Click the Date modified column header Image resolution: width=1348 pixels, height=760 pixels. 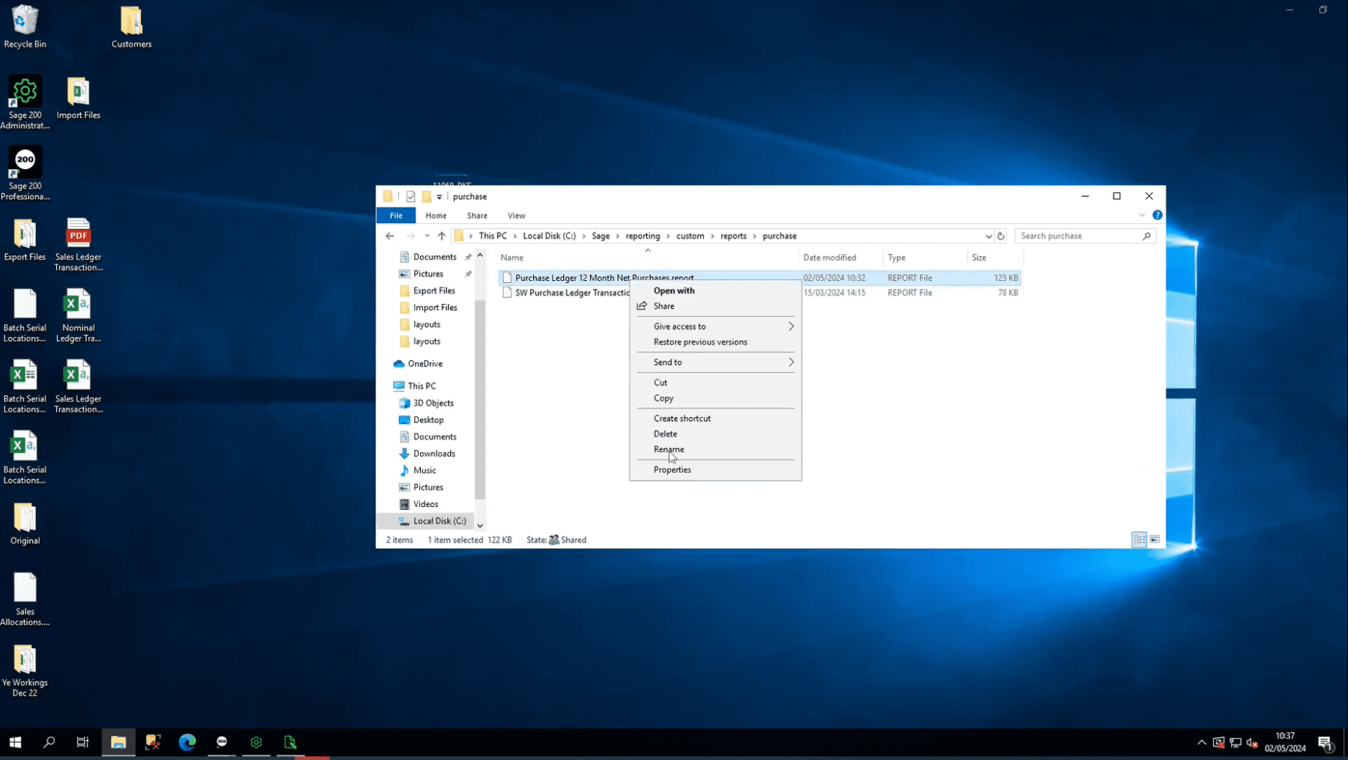(829, 258)
